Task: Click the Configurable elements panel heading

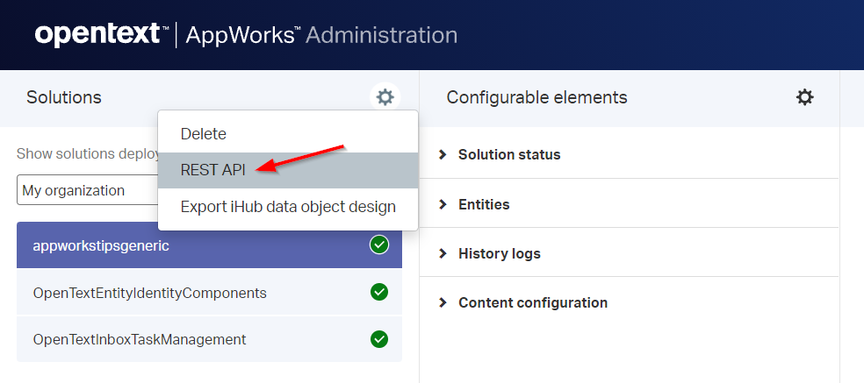Action: click(536, 97)
